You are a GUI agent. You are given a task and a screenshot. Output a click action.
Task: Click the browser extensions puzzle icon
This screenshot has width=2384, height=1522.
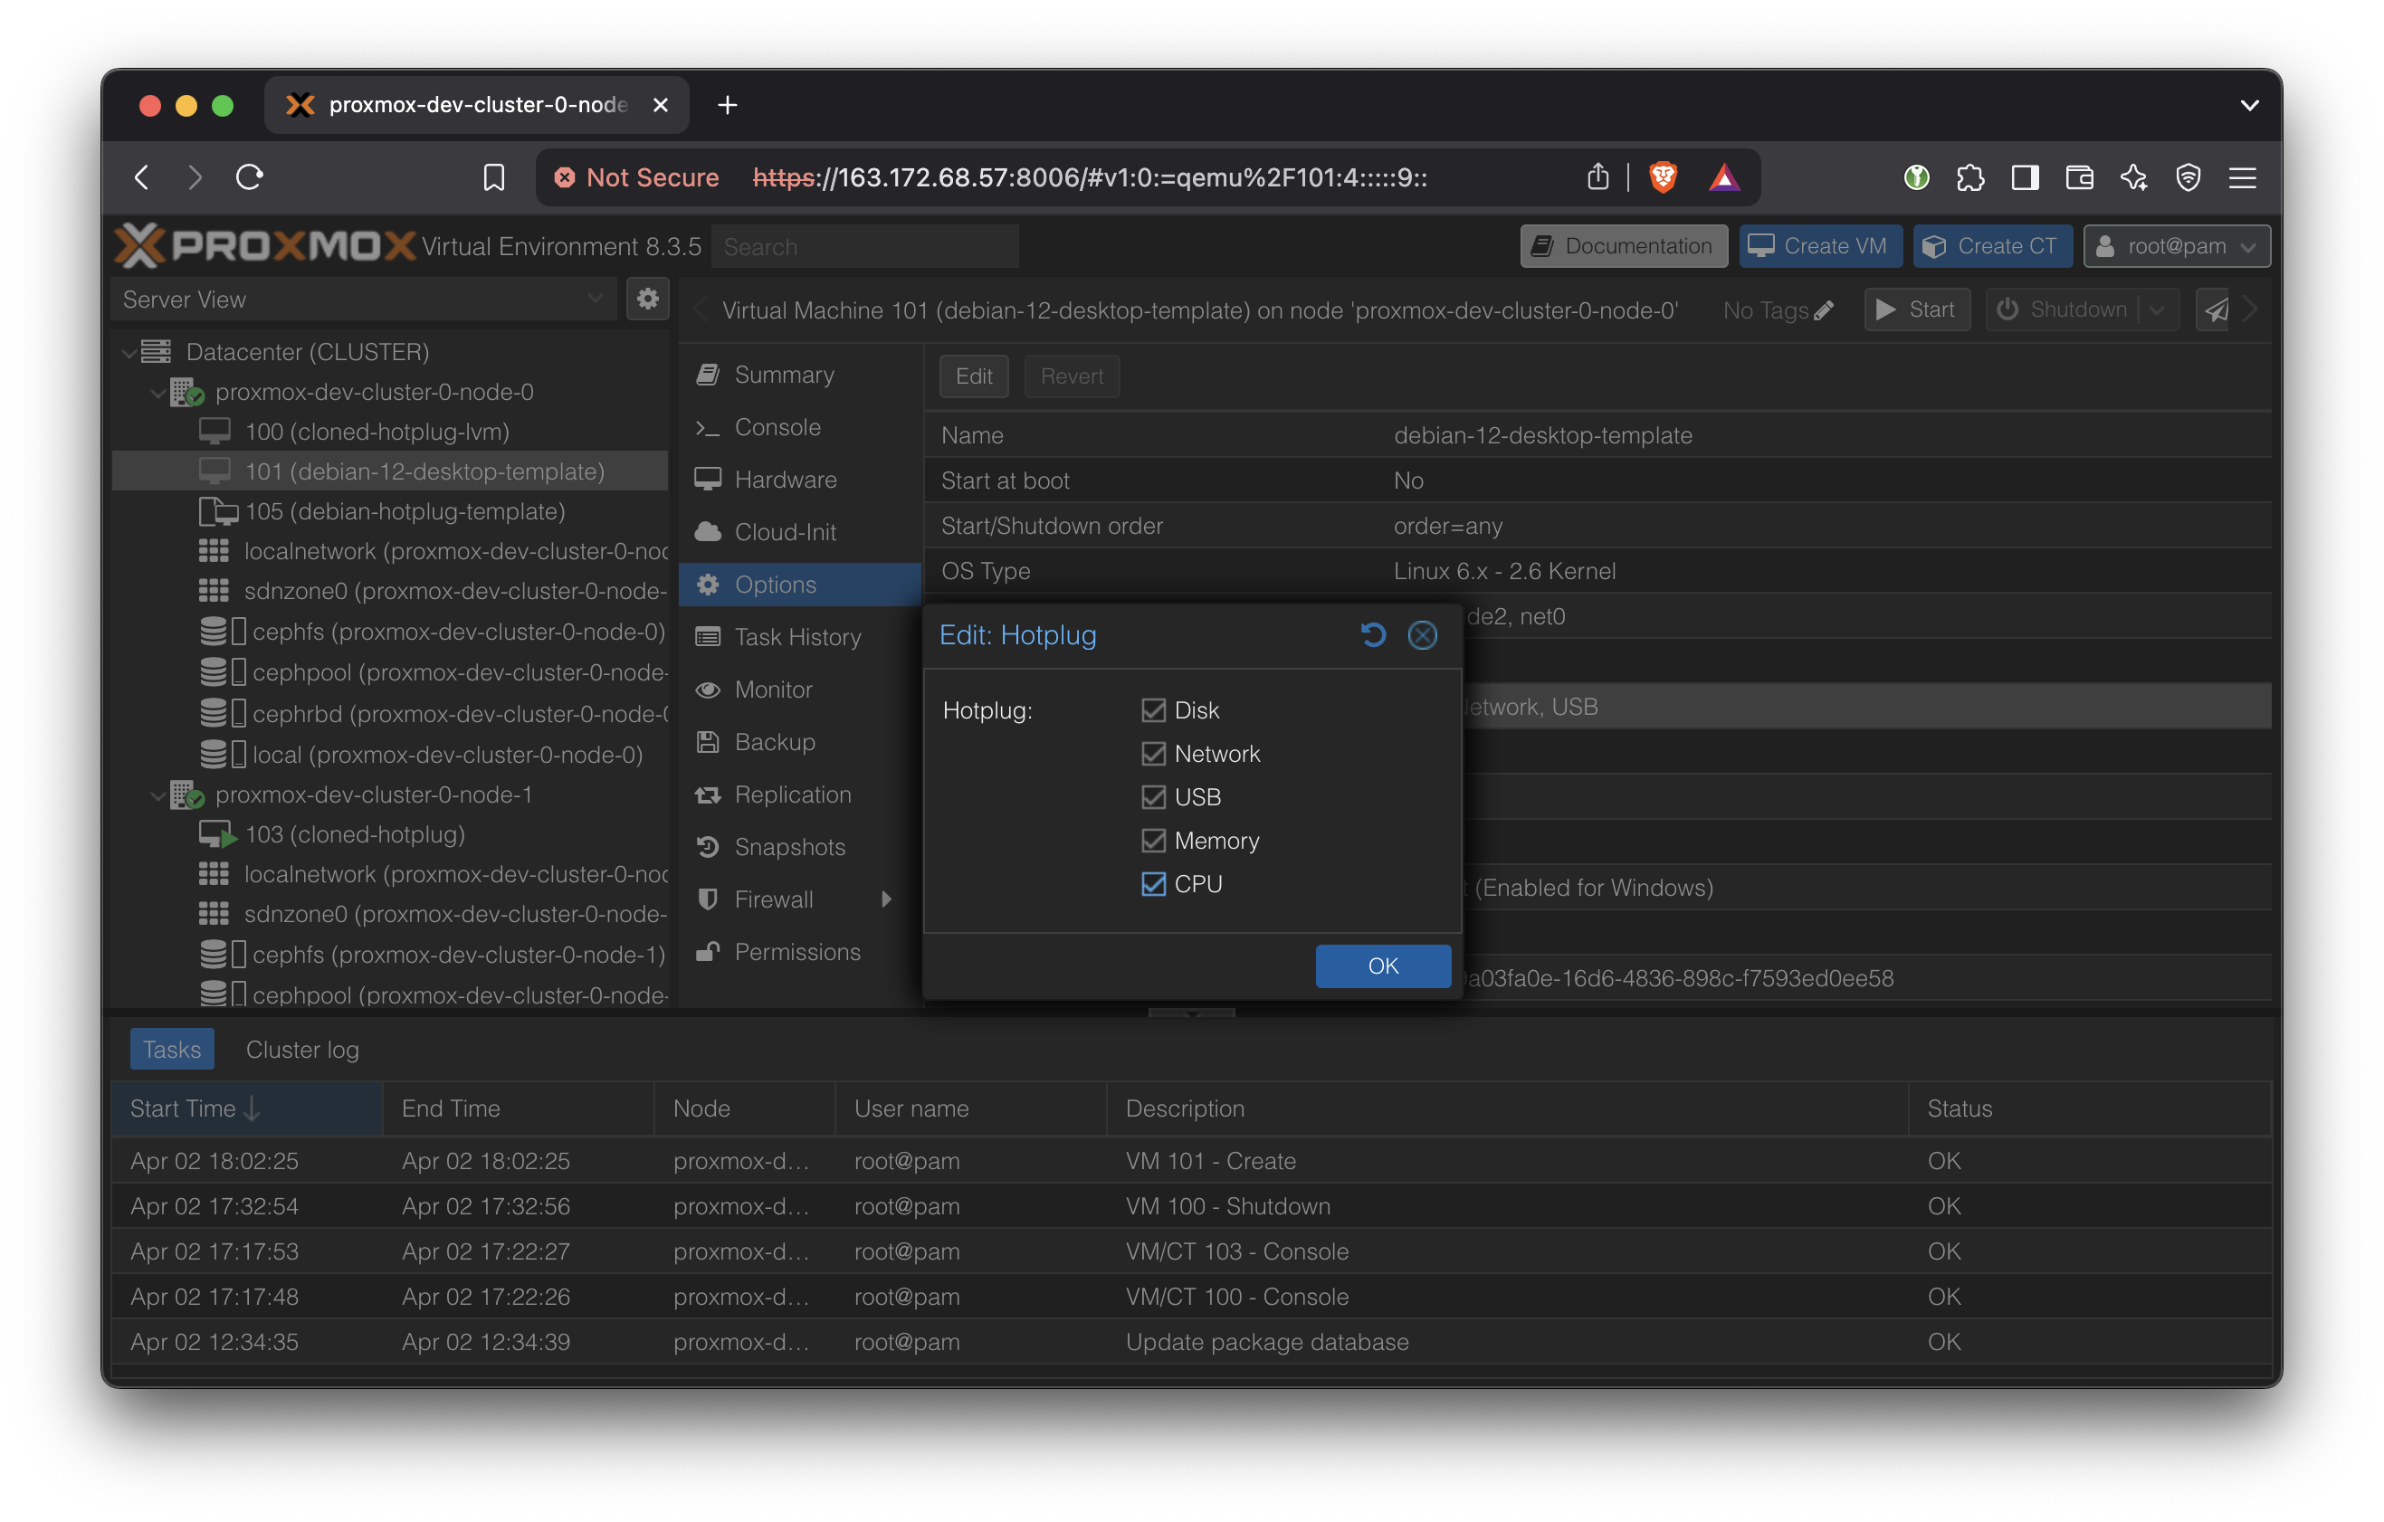[1970, 177]
